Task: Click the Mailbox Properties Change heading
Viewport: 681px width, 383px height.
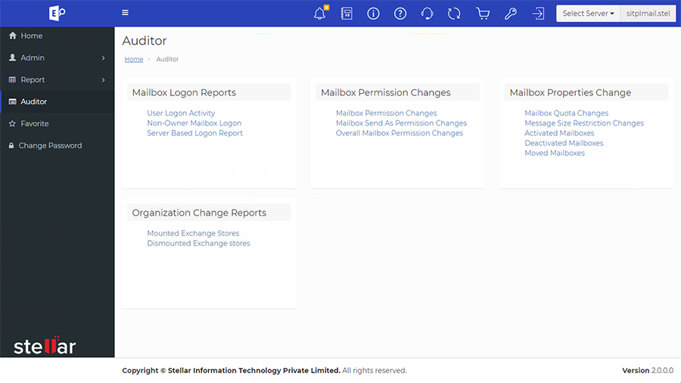Action: pos(571,92)
